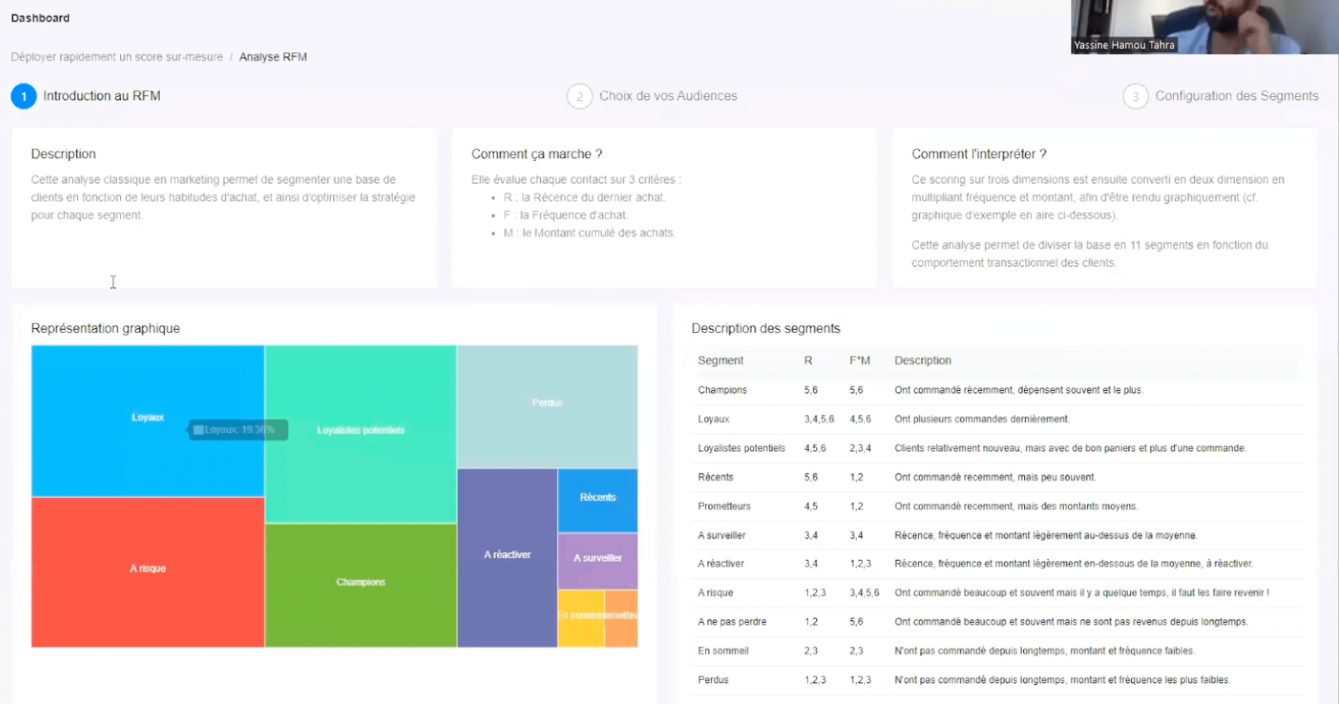
Task: Click the Segment column header
Action: coord(721,360)
